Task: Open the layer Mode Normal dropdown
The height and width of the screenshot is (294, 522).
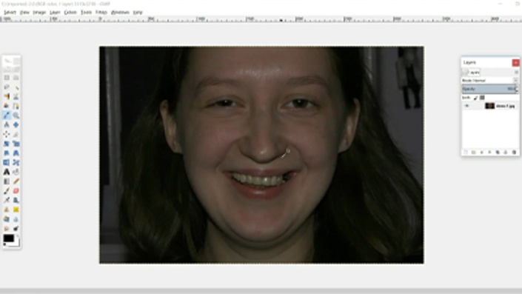Action: click(489, 81)
